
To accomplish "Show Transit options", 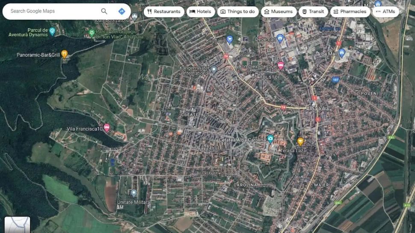I will (313, 12).
